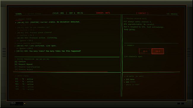Select the CH-1 channel button

tap(145, 51)
